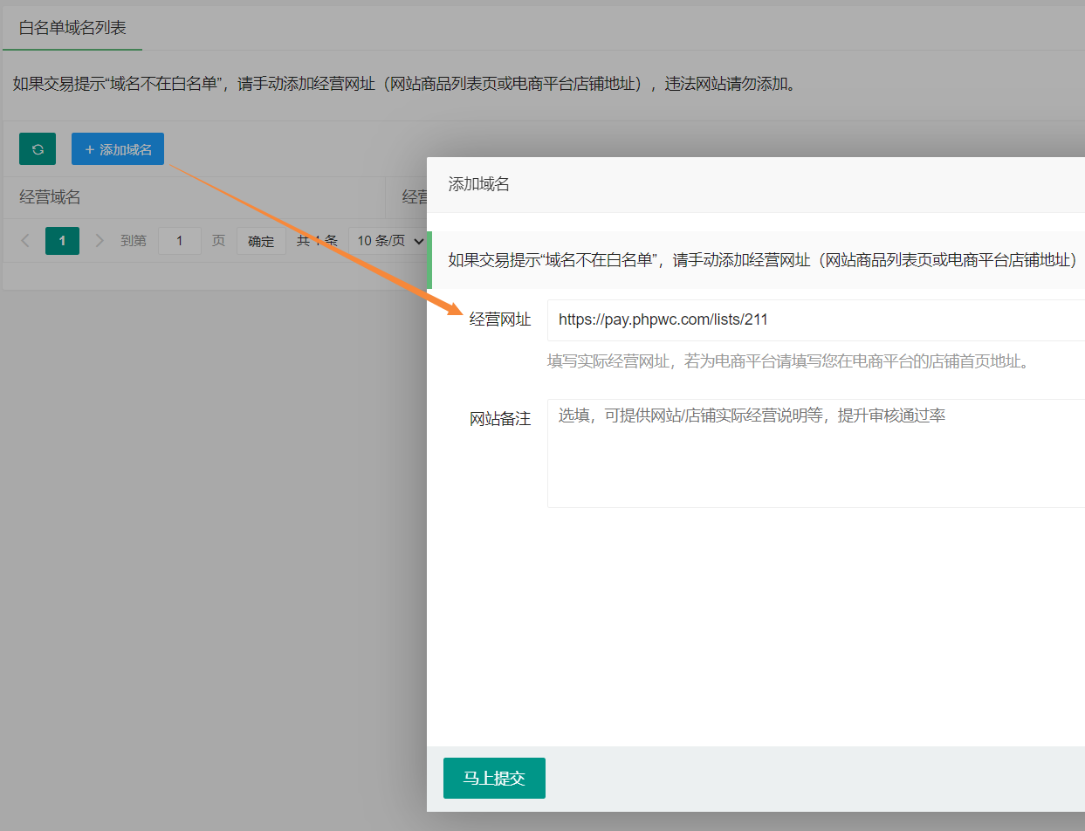Switch to the 白名单域名列表 tab
1085x831 pixels.
coord(72,28)
